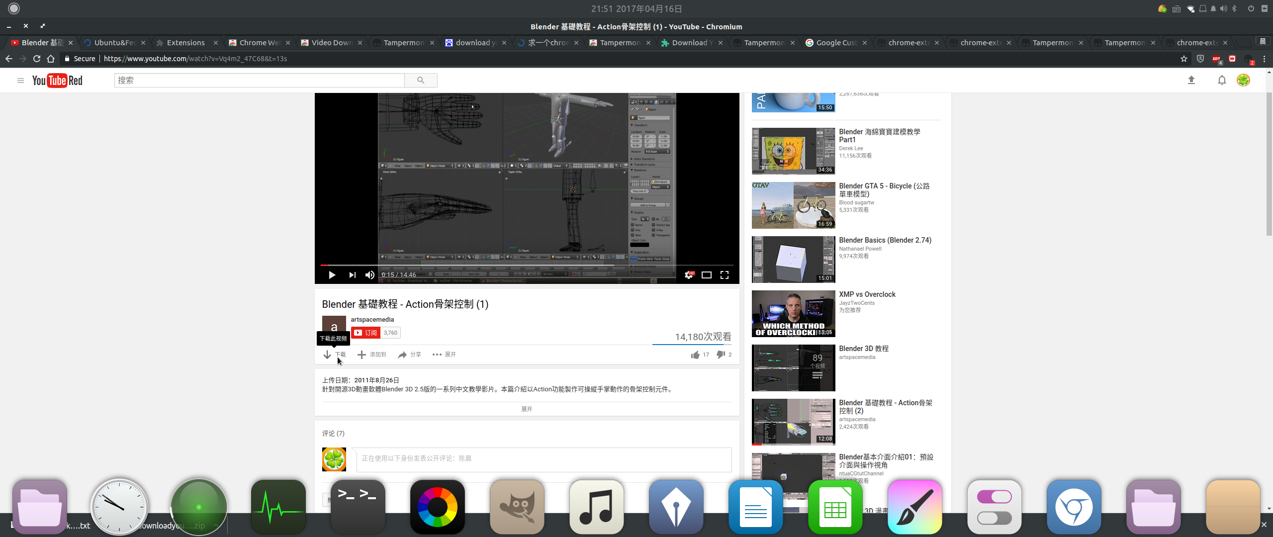Open the YouTube hamburger guide menu
This screenshot has height=537, width=1273.
[20, 81]
